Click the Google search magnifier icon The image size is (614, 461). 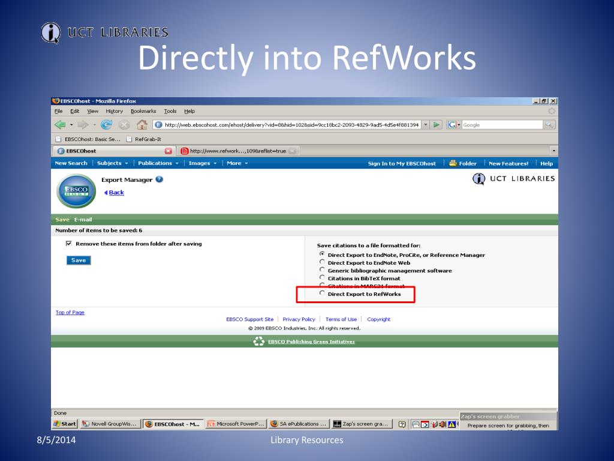click(549, 125)
